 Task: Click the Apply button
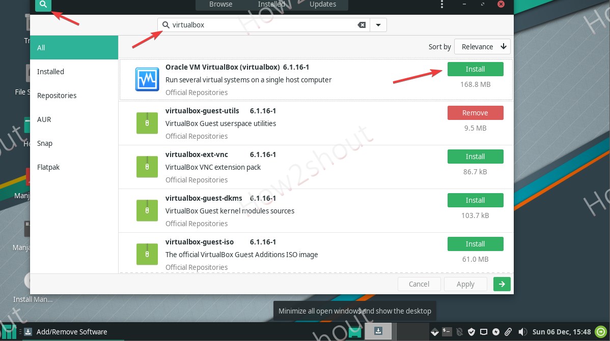click(x=465, y=284)
